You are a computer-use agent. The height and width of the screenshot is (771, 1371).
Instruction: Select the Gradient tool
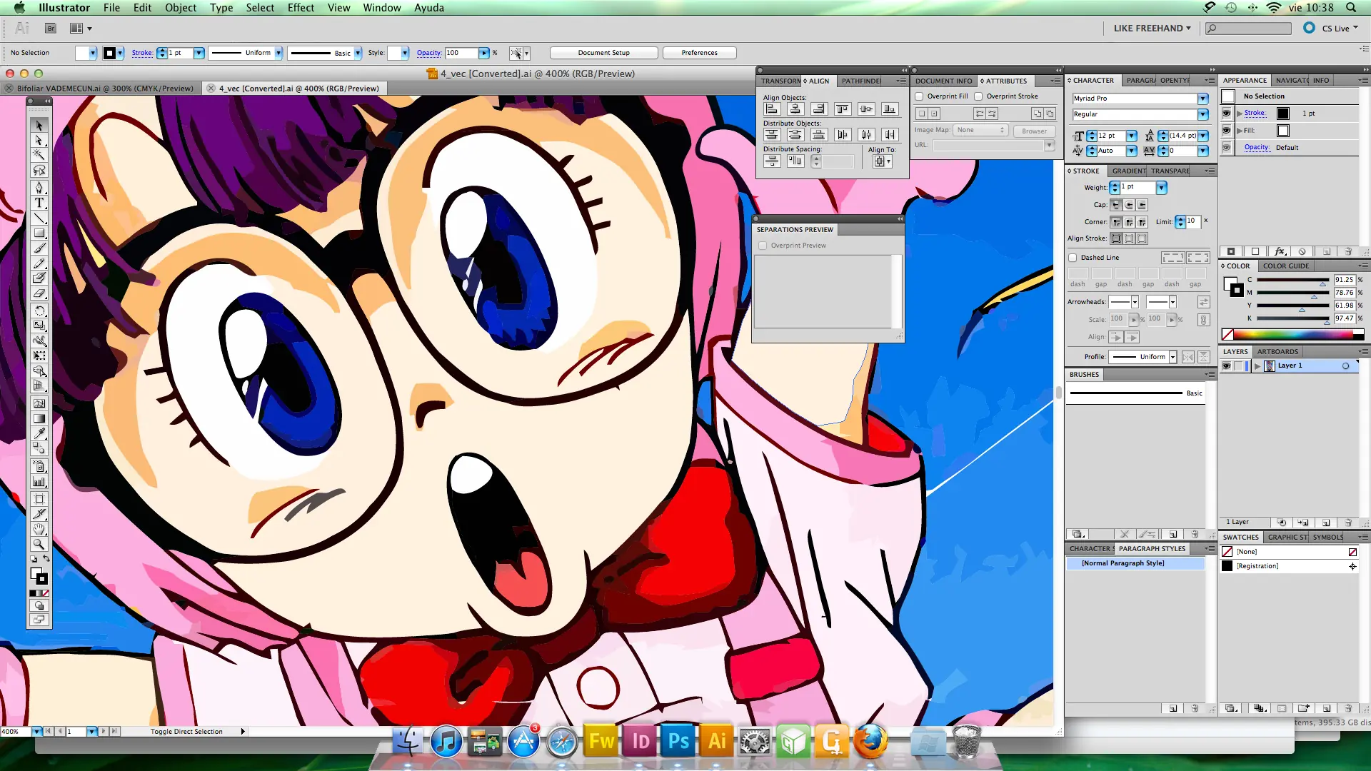coord(39,418)
